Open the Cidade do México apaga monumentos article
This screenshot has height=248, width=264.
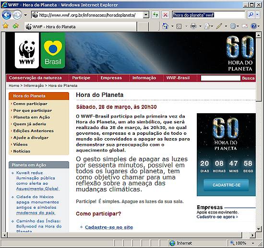point(37,205)
